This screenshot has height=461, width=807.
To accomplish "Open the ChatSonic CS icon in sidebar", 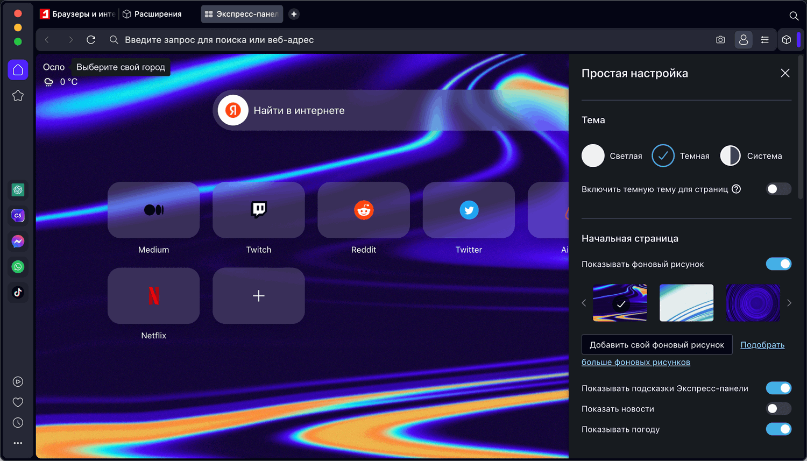I will [18, 216].
